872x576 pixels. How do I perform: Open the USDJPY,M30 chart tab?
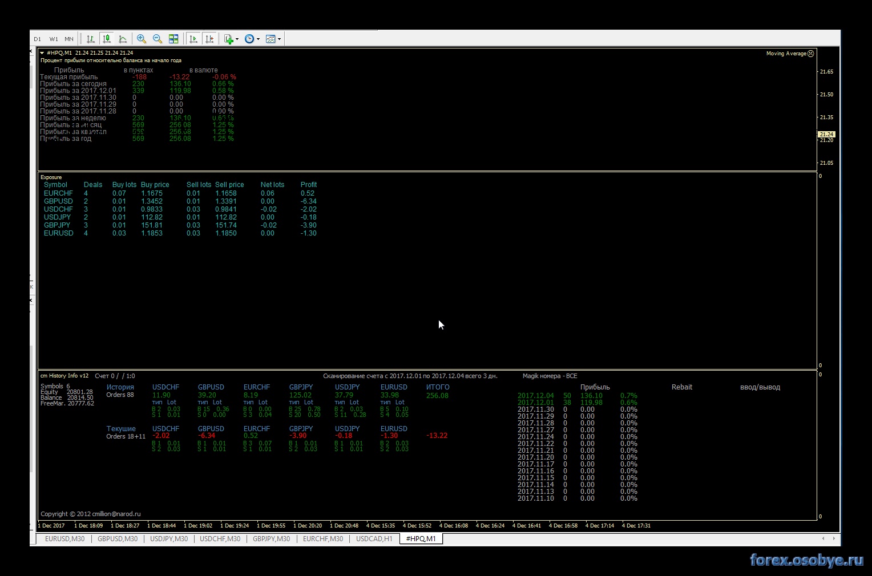(169, 539)
